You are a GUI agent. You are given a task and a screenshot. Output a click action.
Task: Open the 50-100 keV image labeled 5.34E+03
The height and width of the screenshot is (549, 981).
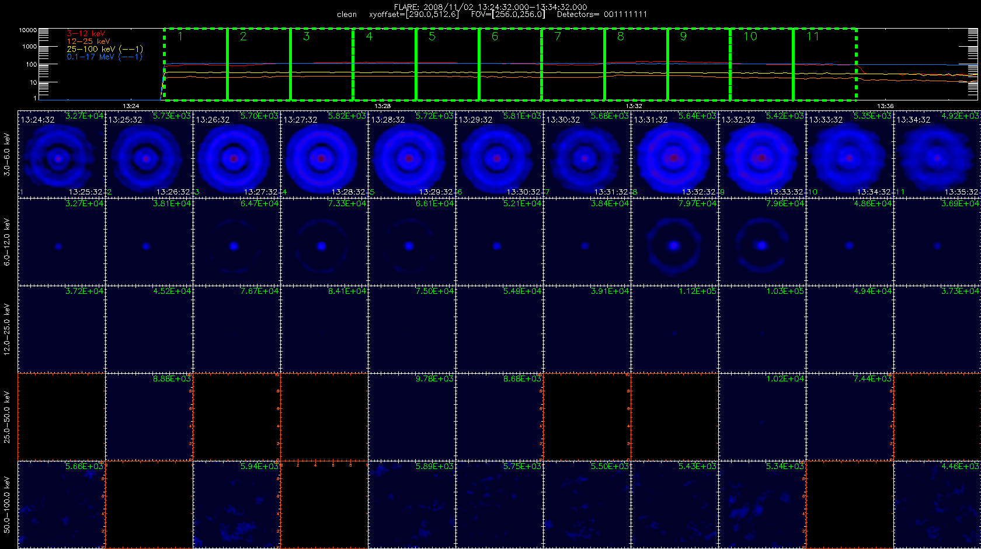pyautogui.click(x=762, y=505)
